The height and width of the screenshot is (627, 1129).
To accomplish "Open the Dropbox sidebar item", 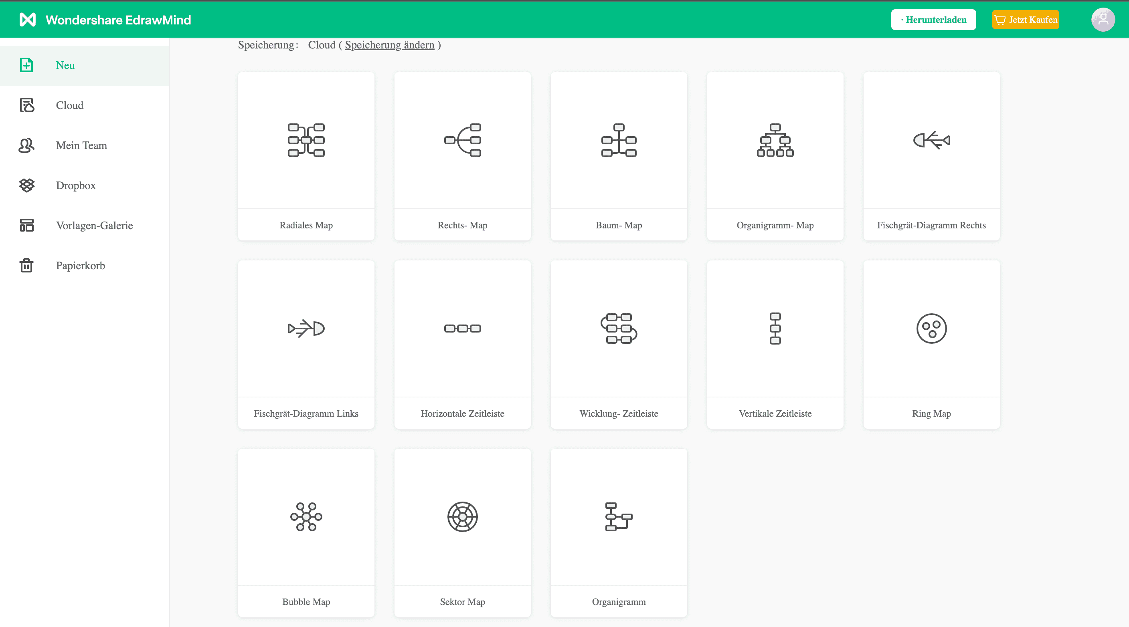I will [x=85, y=185].
